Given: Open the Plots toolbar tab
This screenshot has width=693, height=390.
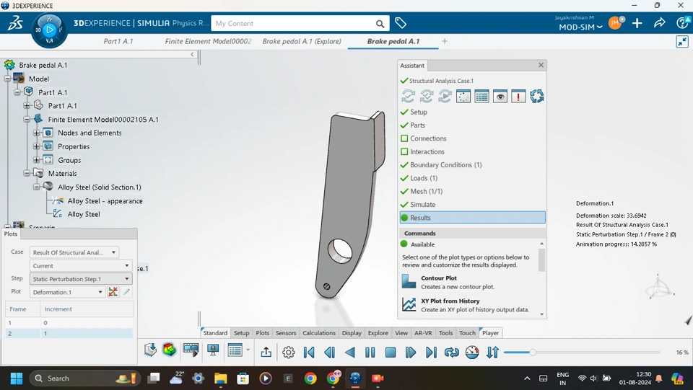Looking at the screenshot, I should [263, 333].
